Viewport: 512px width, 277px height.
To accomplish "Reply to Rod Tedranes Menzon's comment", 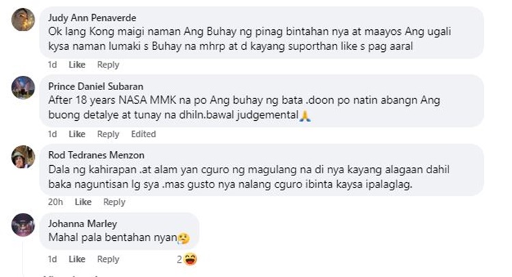I will pyautogui.click(x=114, y=202).
